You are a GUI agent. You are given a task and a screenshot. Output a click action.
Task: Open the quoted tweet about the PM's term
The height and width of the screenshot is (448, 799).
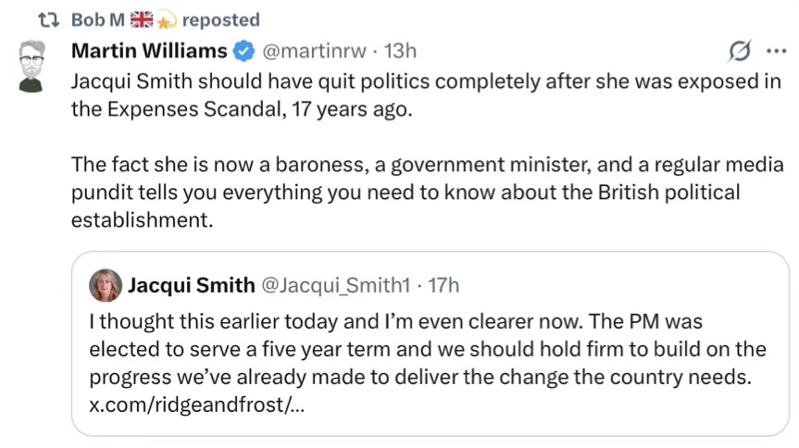tap(428, 351)
